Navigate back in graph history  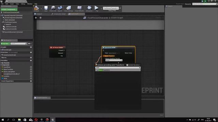[x=36, y=18]
